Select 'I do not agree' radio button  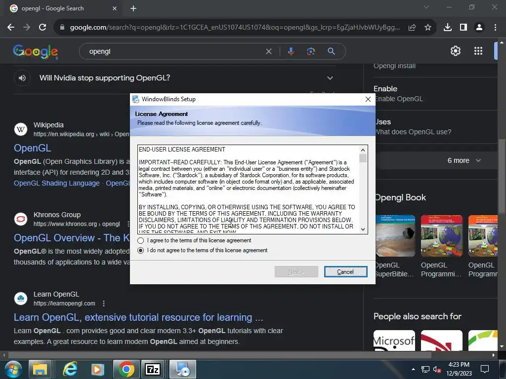click(140, 250)
